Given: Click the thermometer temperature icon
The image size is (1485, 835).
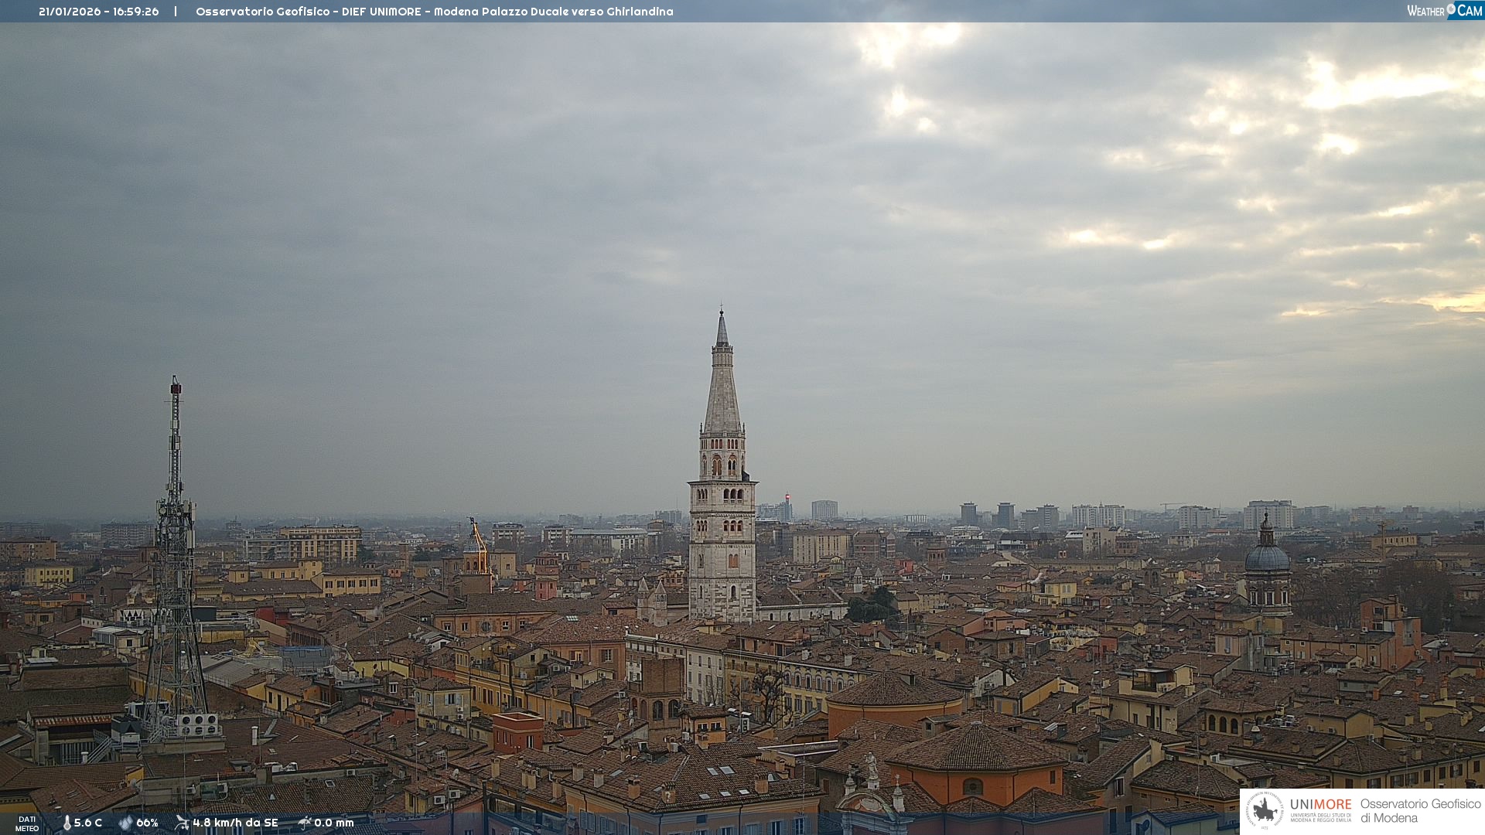Looking at the screenshot, I should click(67, 823).
